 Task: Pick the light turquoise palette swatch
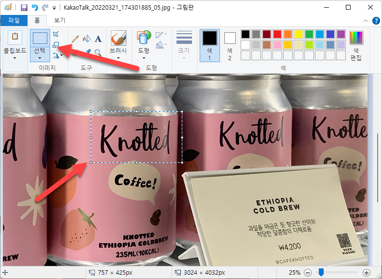(320, 45)
